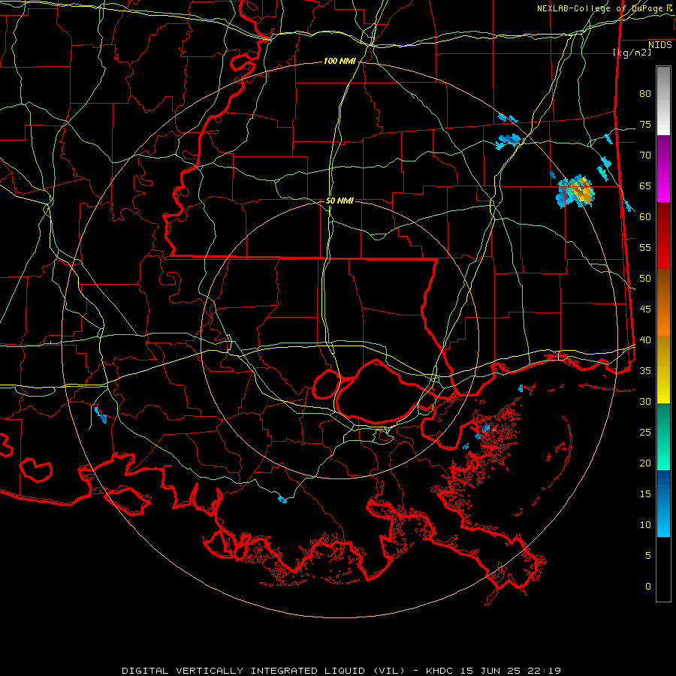676x676 pixels.
Task: Click the 40 value on the scale
Action: coord(645,340)
